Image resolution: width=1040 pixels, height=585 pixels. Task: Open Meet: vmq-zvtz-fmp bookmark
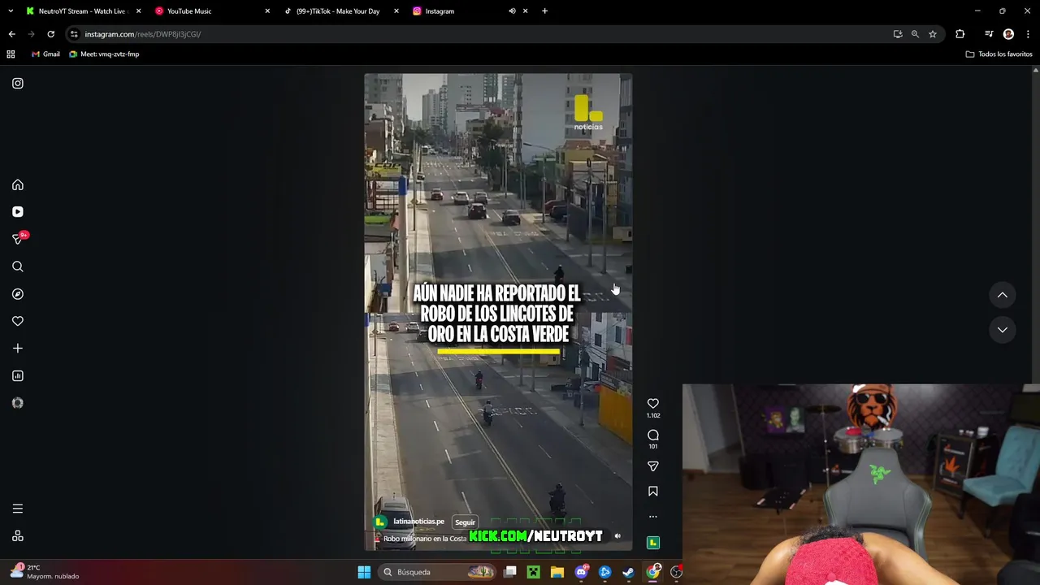coord(104,54)
